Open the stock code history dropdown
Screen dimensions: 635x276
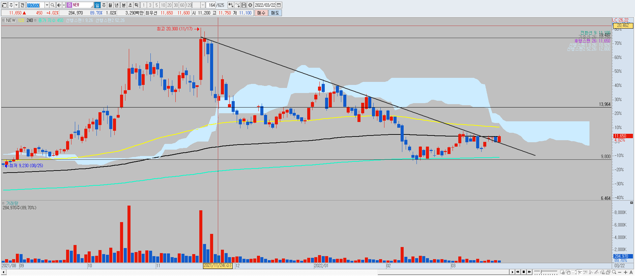point(47,5)
